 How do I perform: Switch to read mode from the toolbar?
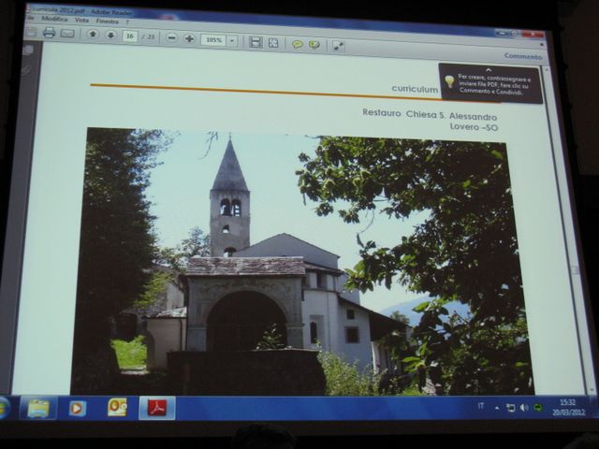point(338,46)
